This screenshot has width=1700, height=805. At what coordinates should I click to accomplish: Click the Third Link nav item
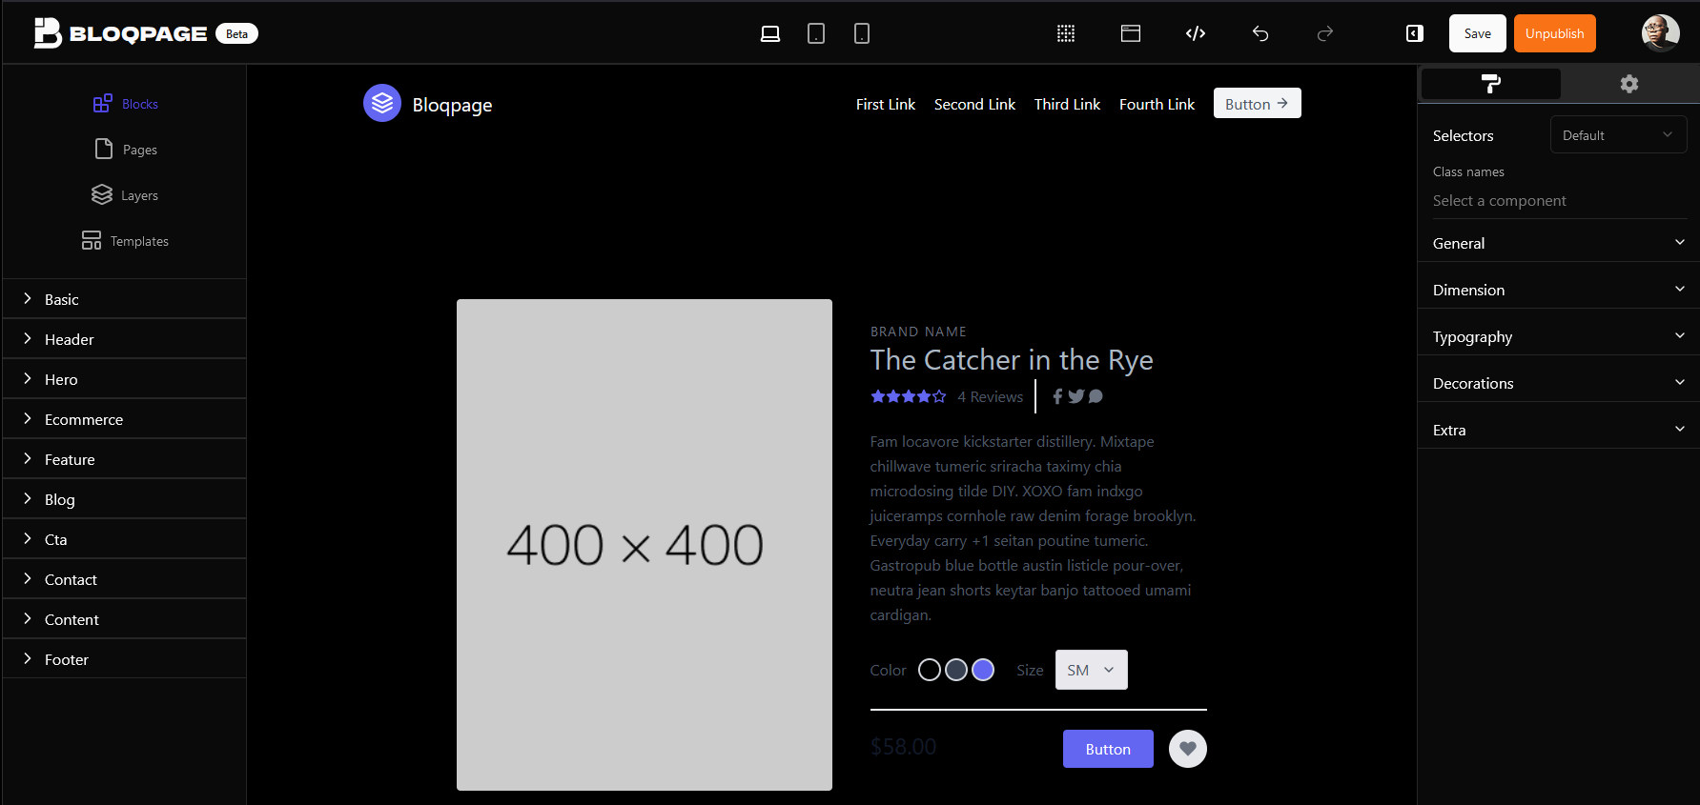pyautogui.click(x=1067, y=104)
